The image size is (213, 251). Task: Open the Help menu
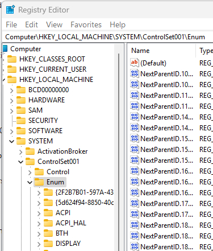click(x=118, y=24)
